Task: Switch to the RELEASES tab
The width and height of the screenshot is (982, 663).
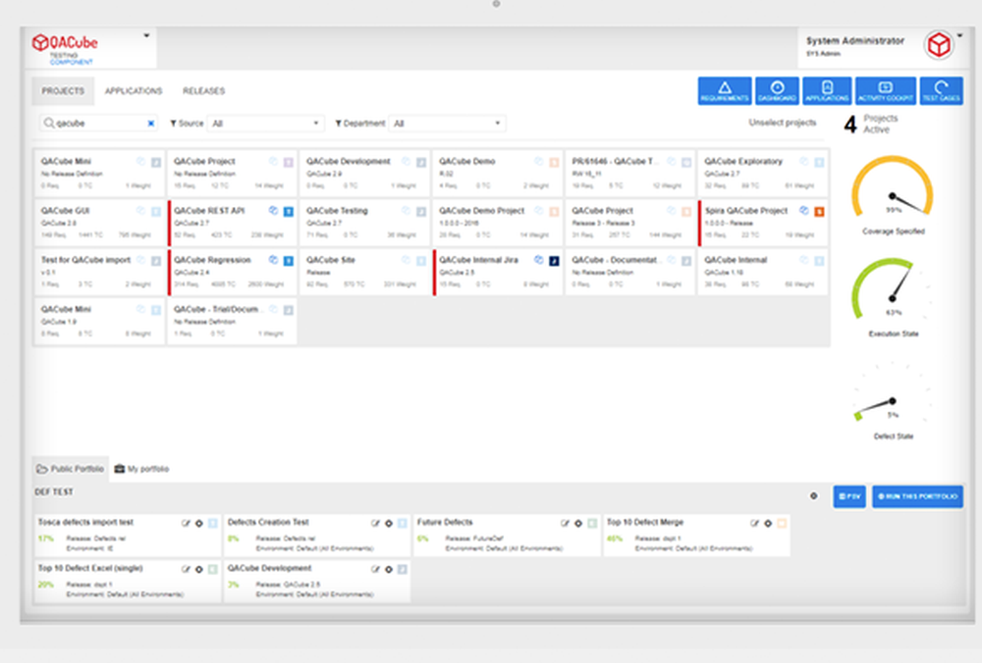Action: pos(203,90)
